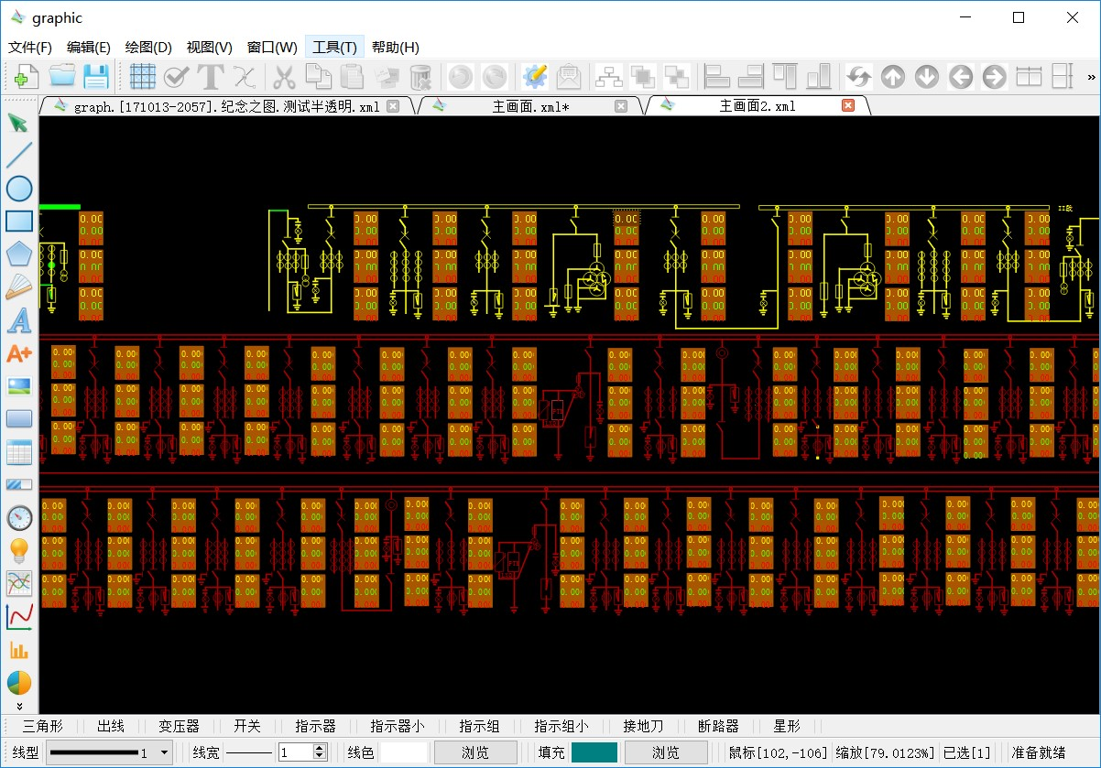Switch to the 主画面.xml* tab

coord(530,106)
